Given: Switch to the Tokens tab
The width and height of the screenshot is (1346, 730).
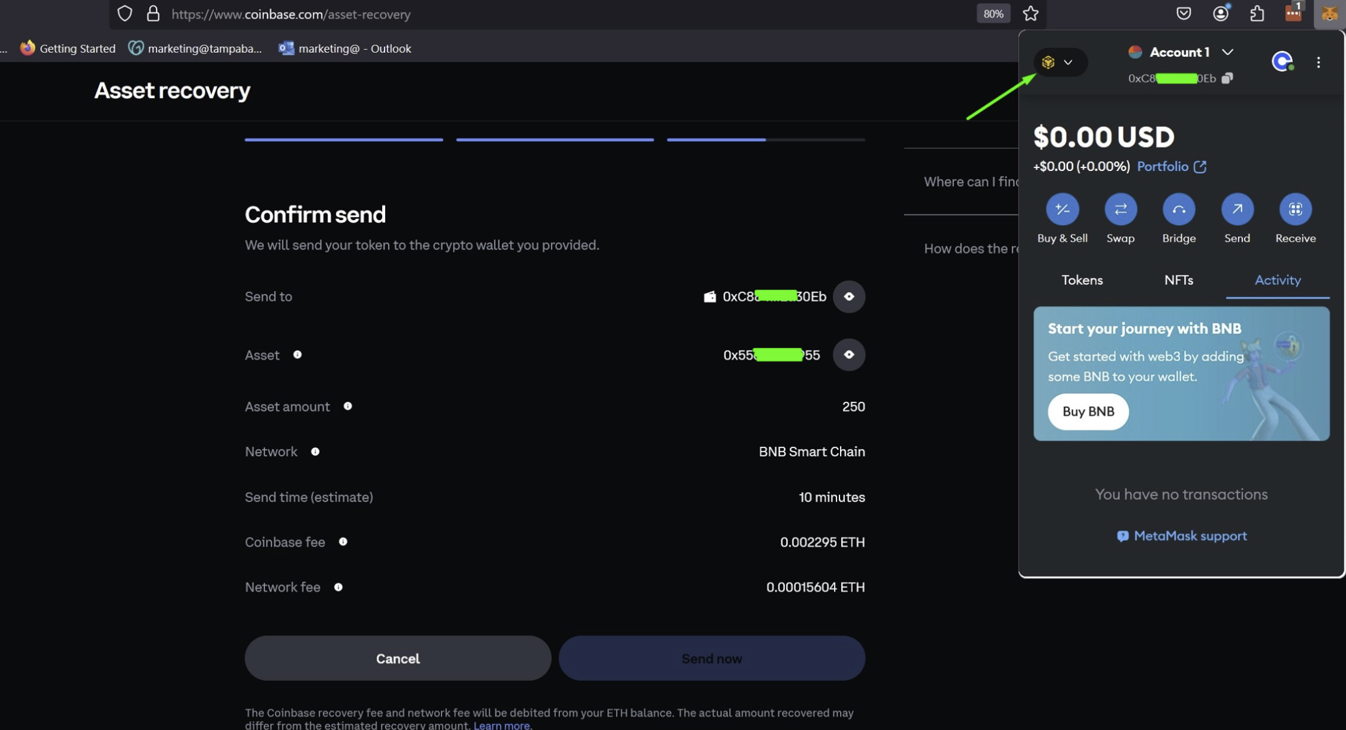Looking at the screenshot, I should point(1083,280).
